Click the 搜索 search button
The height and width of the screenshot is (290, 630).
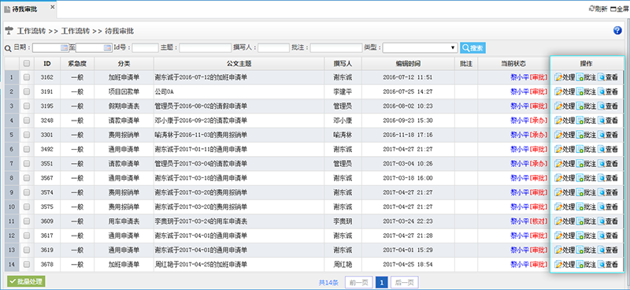[x=472, y=48]
